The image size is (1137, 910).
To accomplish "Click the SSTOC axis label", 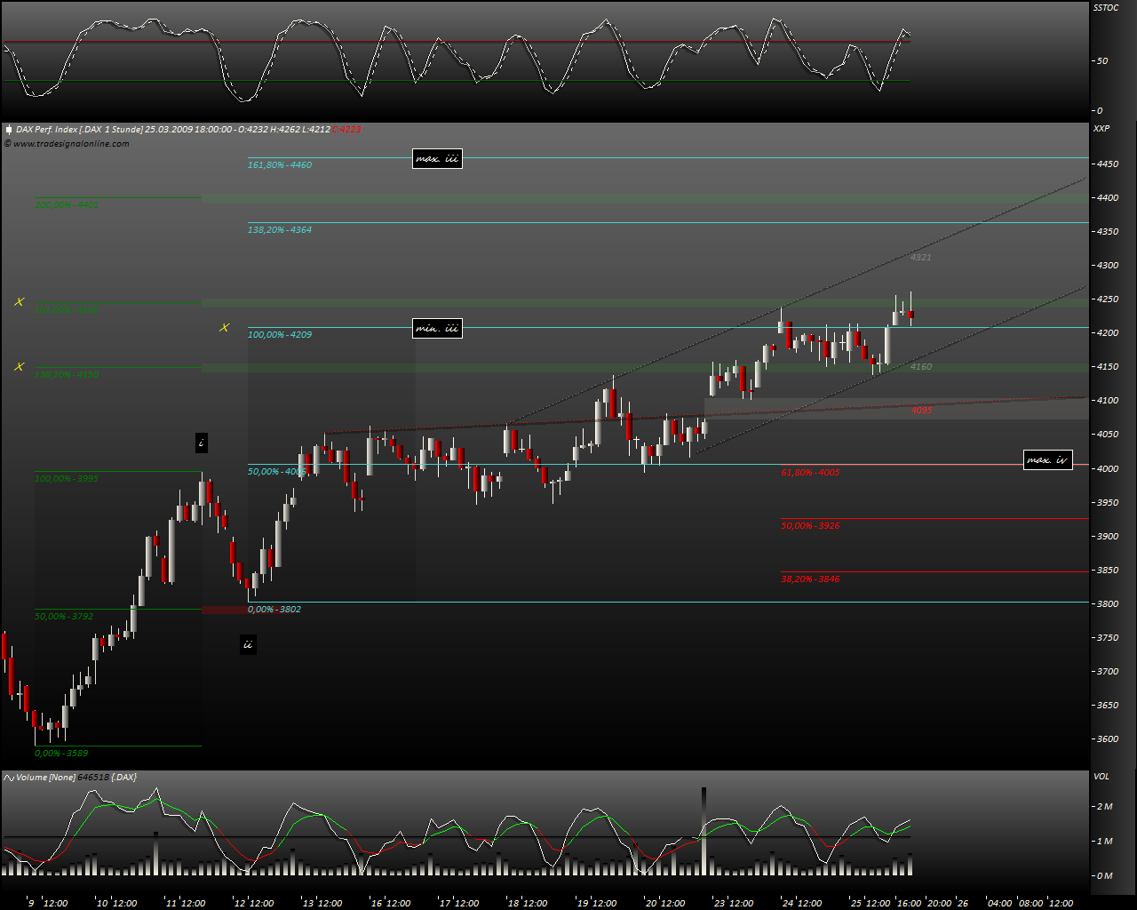I will click(1106, 7).
